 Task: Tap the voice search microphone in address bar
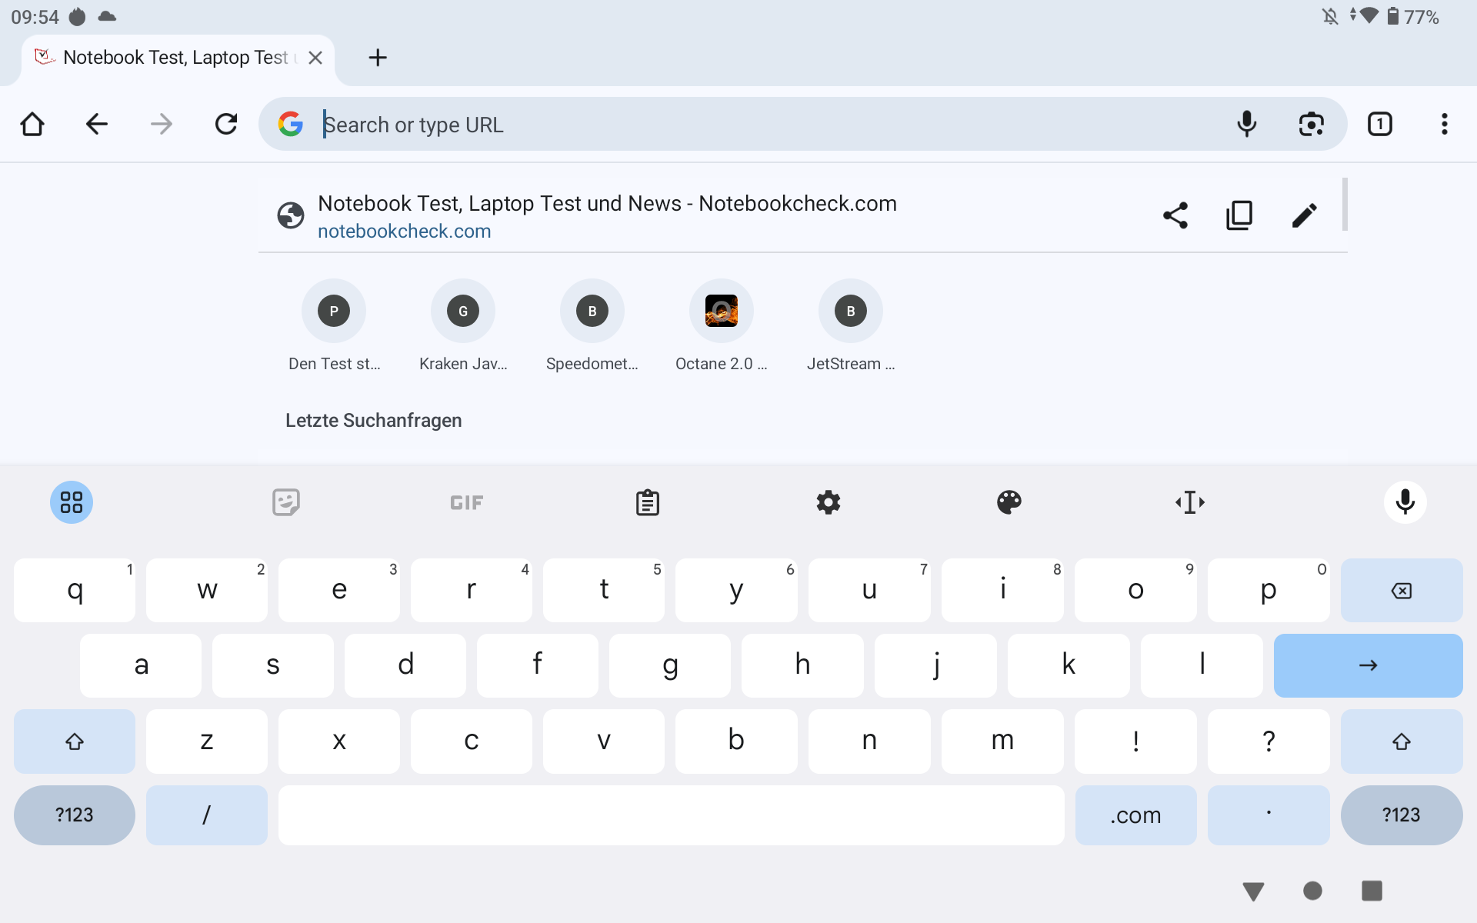1246,124
